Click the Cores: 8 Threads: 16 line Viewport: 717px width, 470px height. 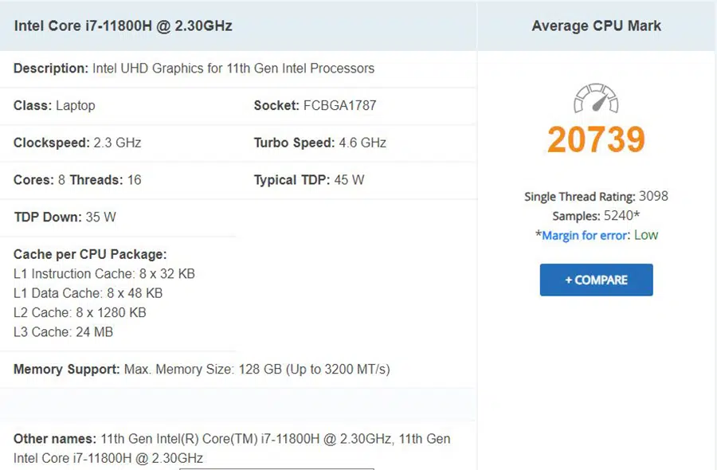[77, 180]
